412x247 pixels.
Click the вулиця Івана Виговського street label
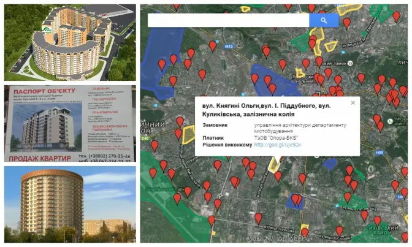191,167
